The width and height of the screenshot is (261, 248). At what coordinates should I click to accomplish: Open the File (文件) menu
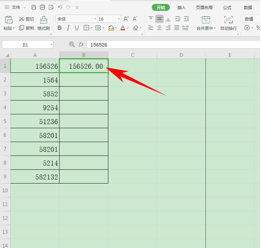pyautogui.click(x=16, y=8)
